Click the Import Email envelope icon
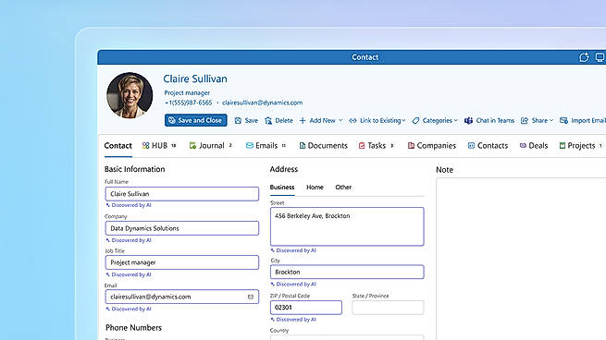The image size is (606, 340). coord(563,121)
